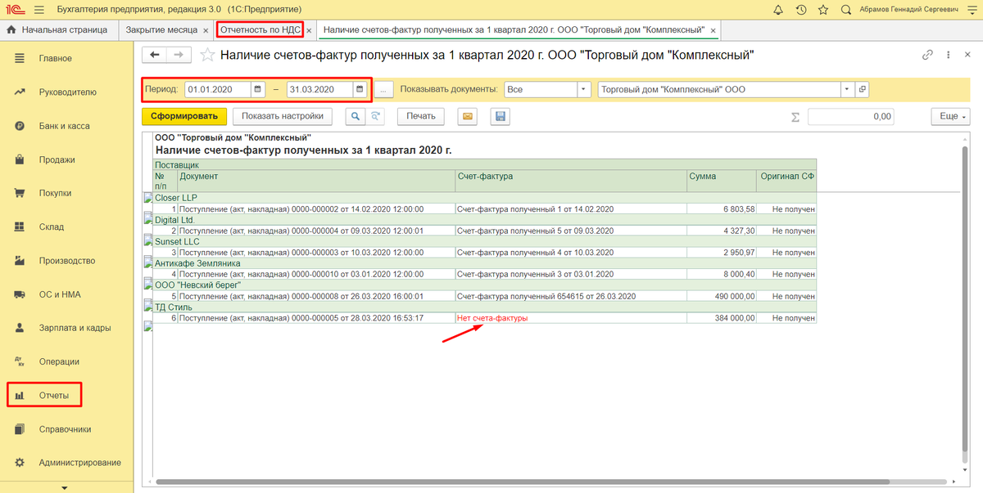The image size is (983, 493).
Task: Click the Сформировать button
Action: (184, 116)
